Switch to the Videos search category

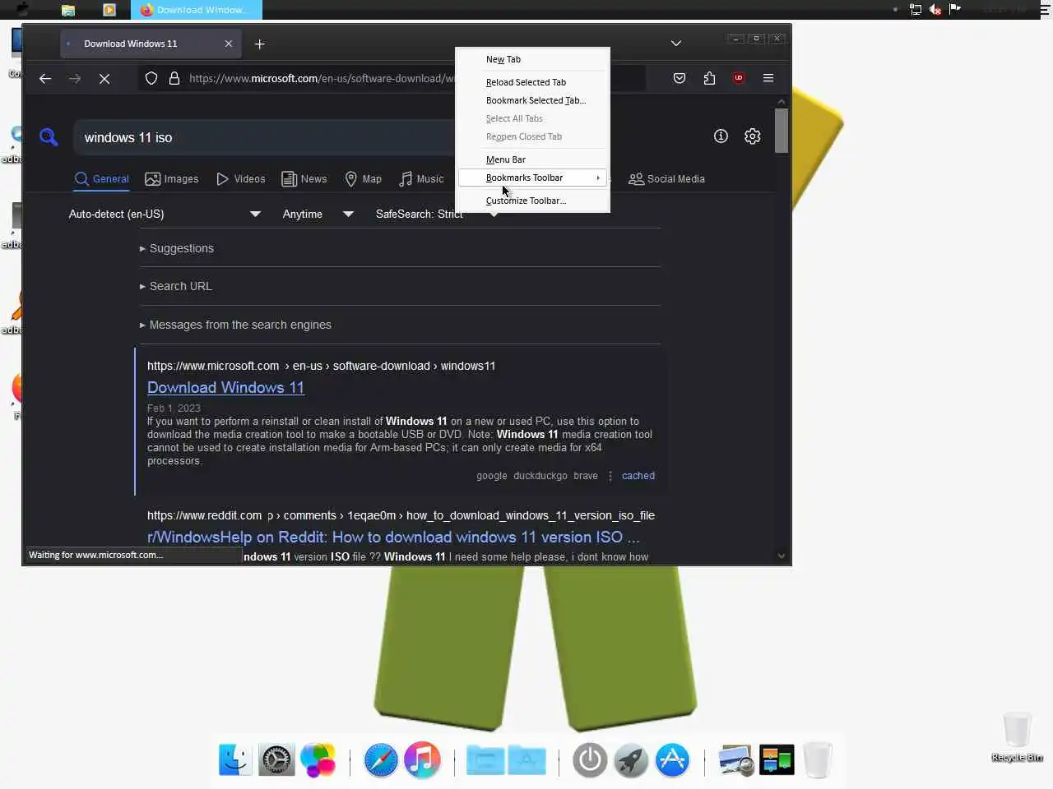point(241,178)
